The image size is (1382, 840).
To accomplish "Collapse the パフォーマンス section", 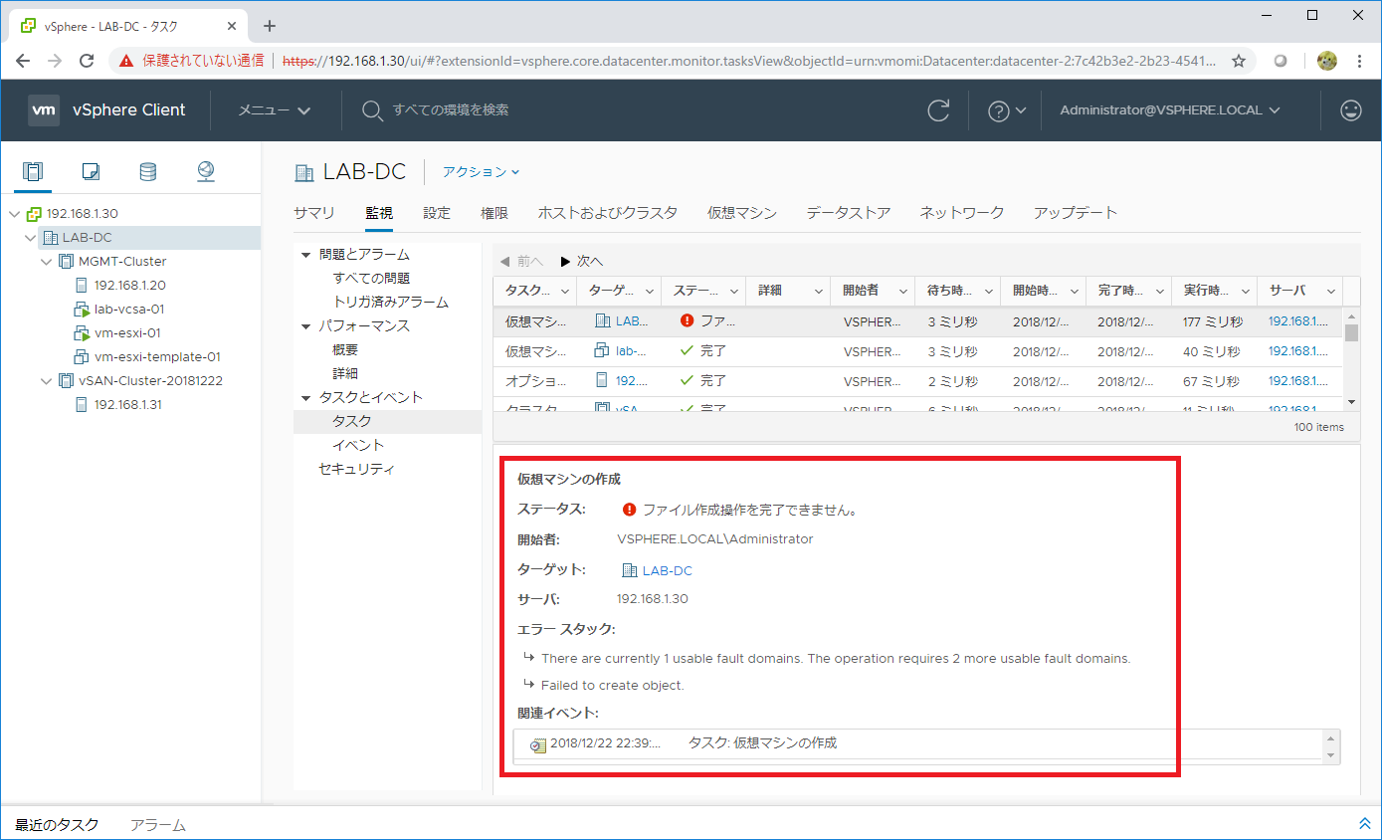I will coord(305,326).
